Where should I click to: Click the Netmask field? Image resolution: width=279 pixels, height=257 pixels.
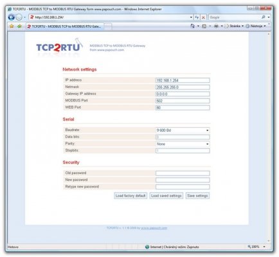pos(183,87)
